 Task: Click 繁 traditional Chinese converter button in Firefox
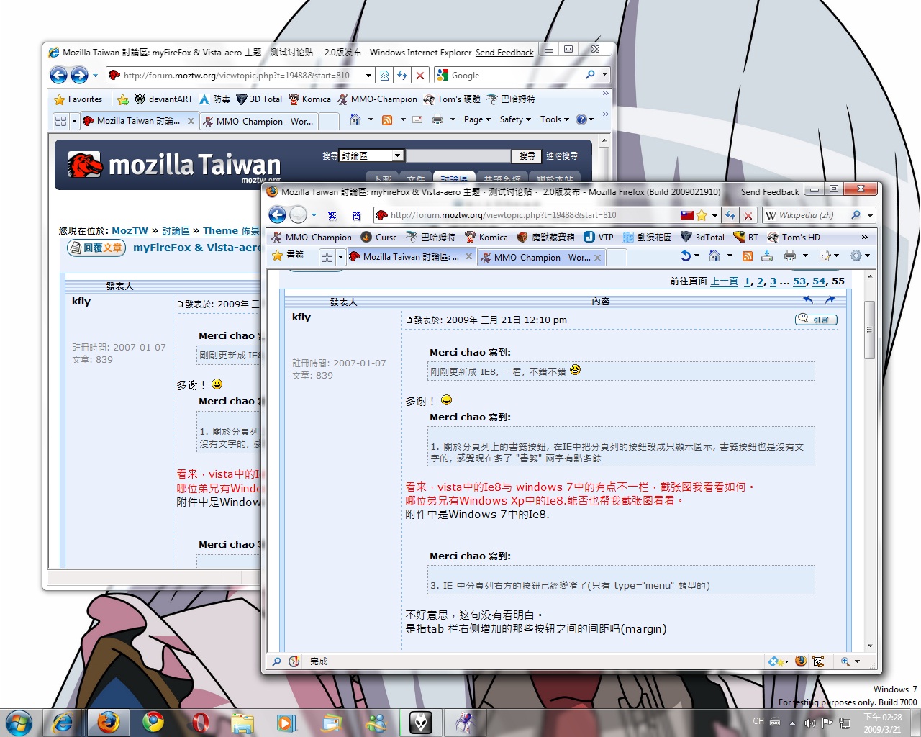tap(332, 215)
